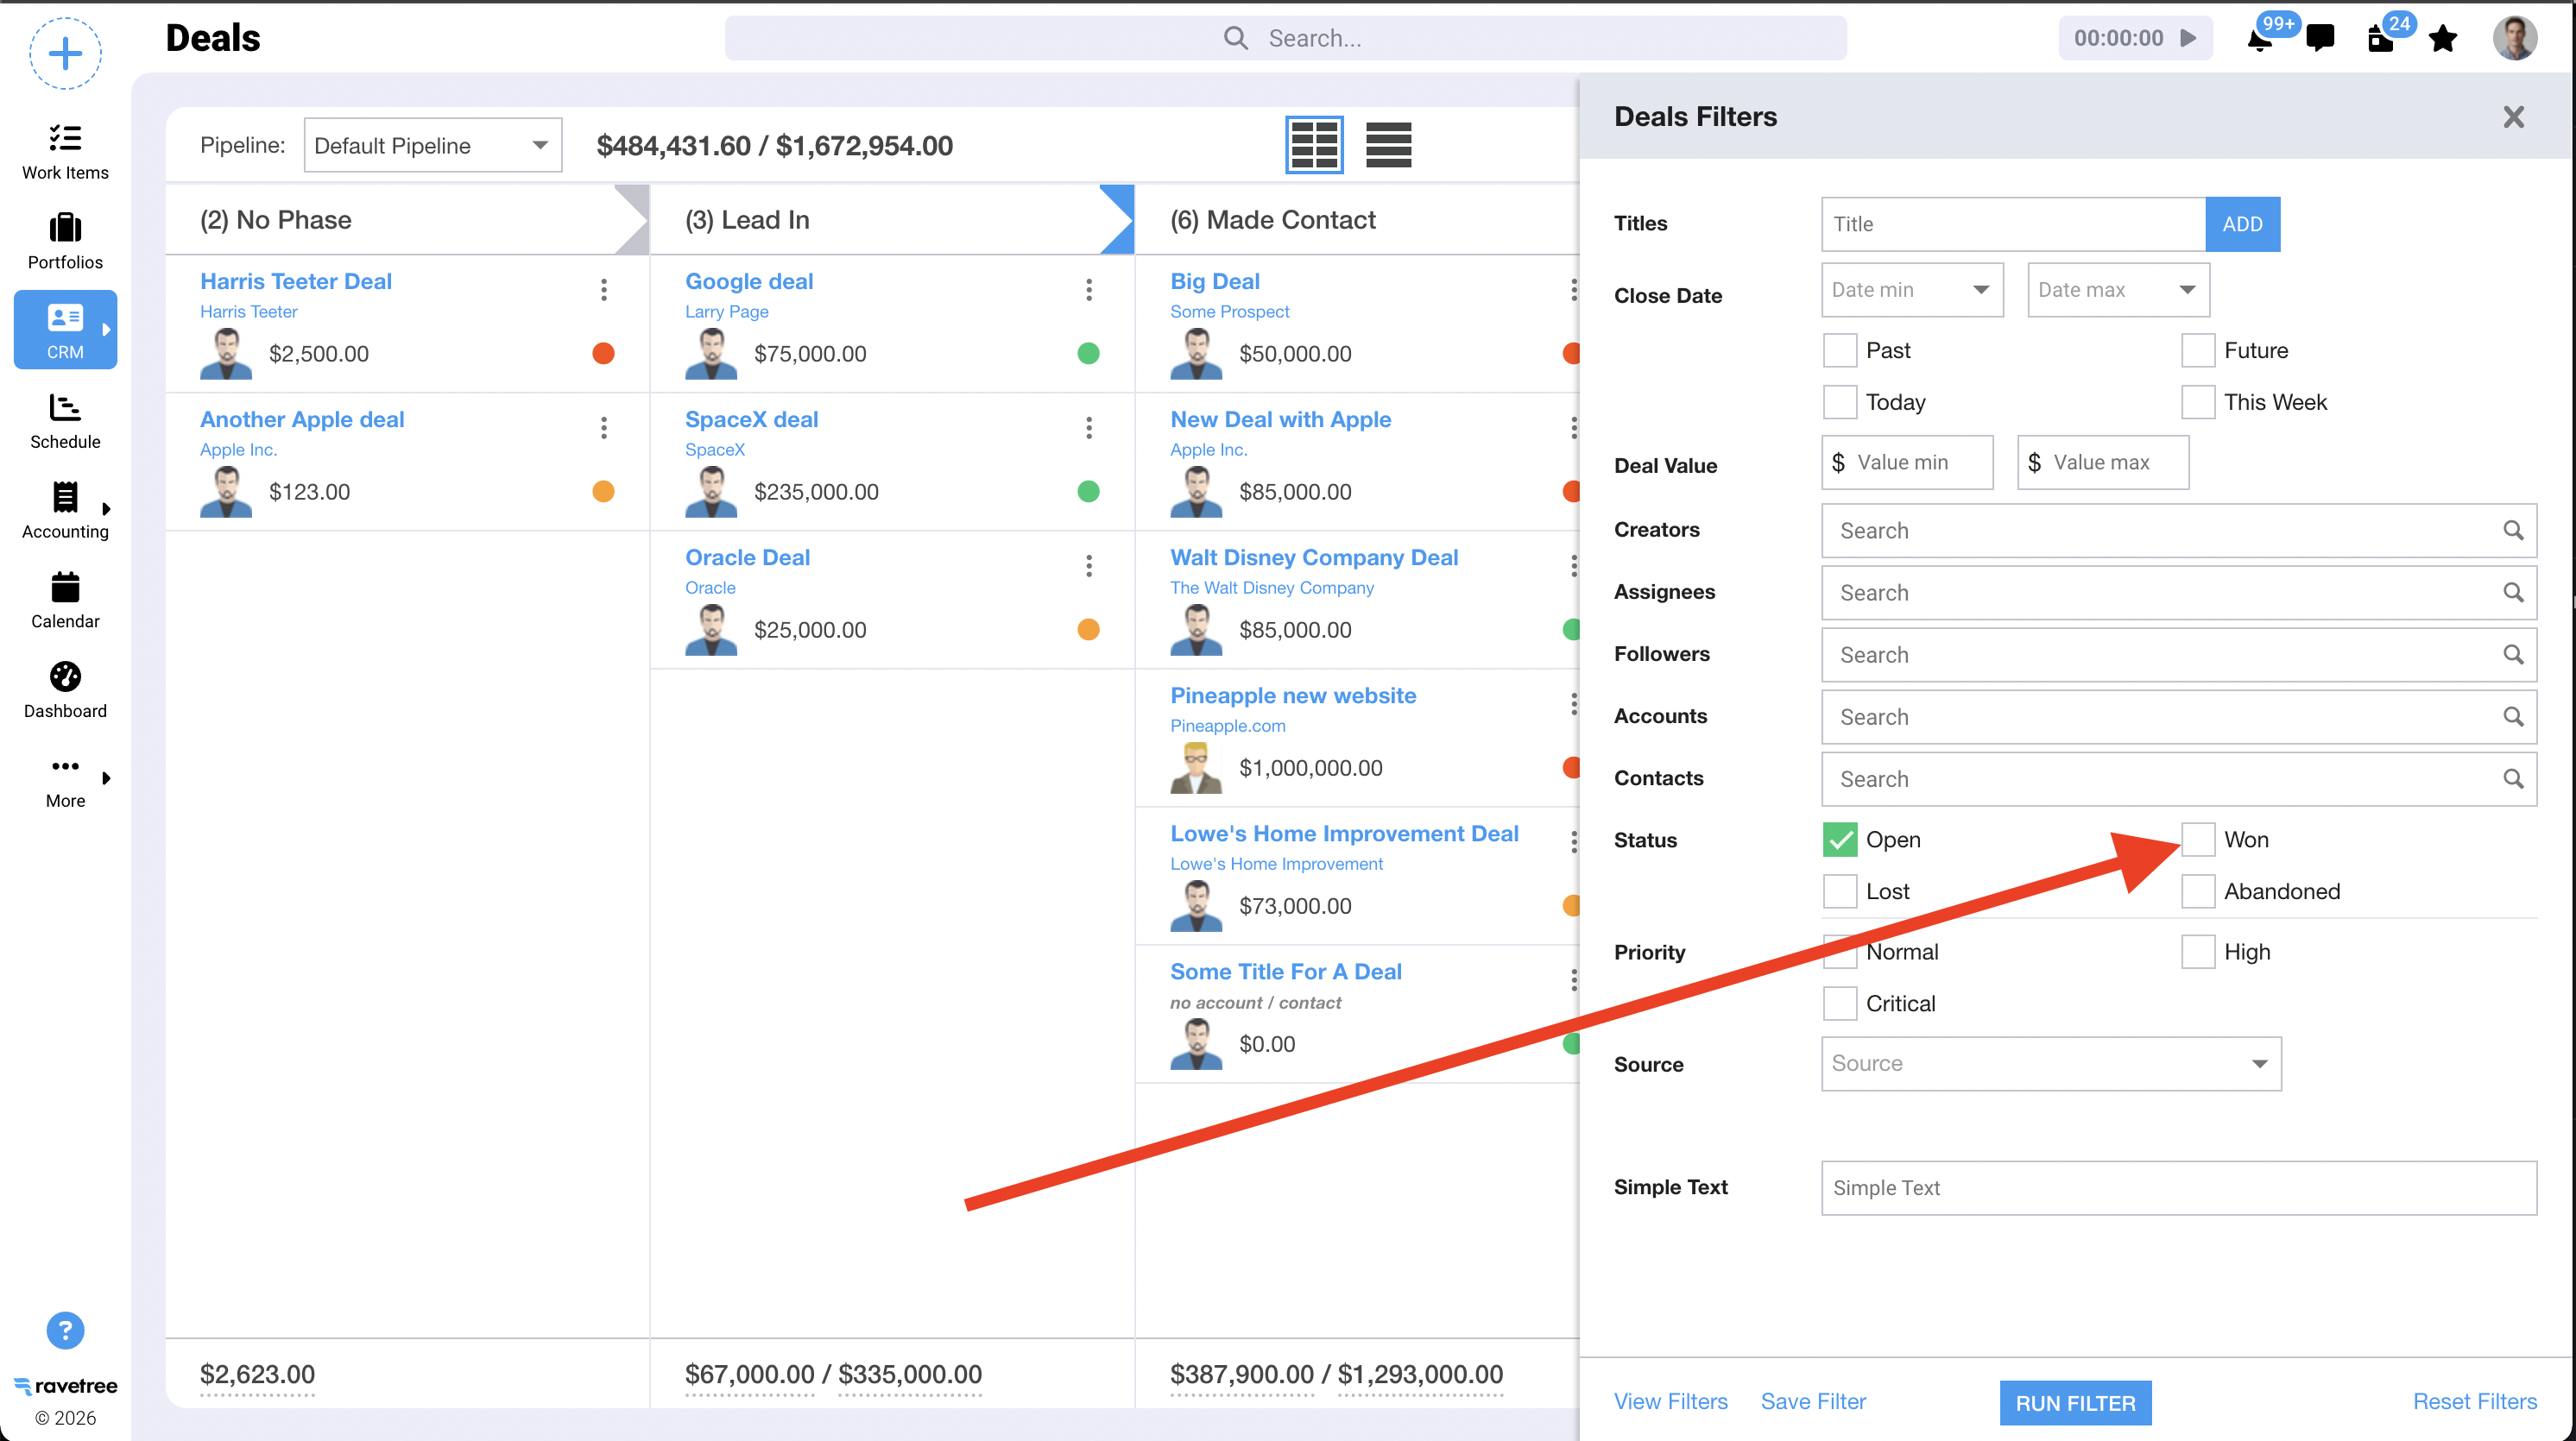This screenshot has width=2576, height=1441.
Task: Expand the Default Pipeline dropdown
Action: tap(433, 145)
